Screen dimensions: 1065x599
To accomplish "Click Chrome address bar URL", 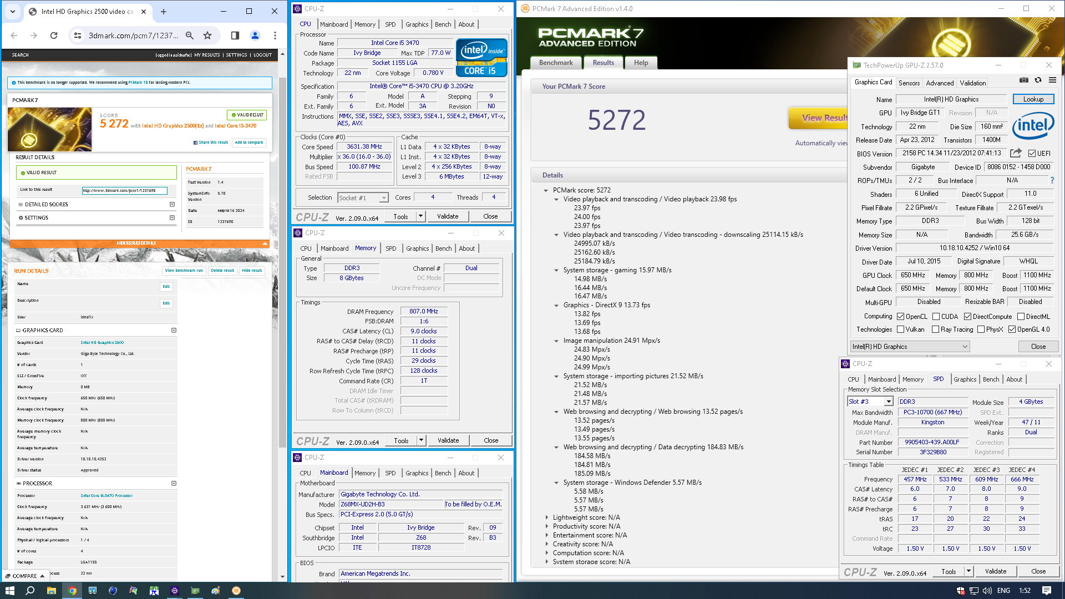I will [x=133, y=35].
